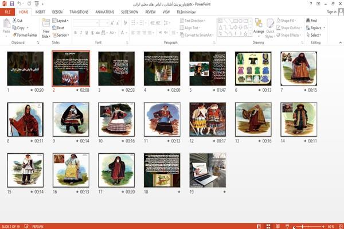The width and height of the screenshot is (344, 229).
Task: Click the Copy icon
Action: 14,28
